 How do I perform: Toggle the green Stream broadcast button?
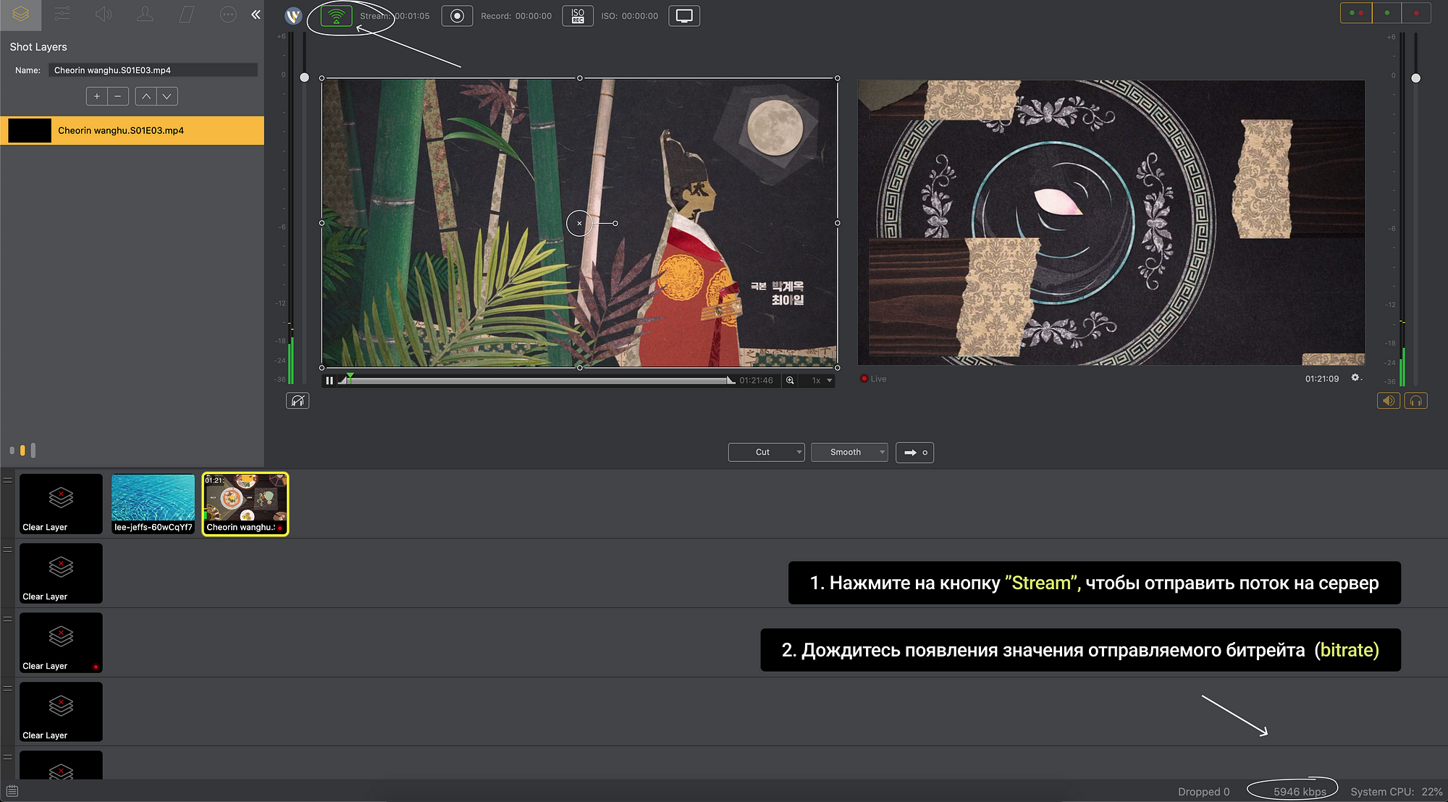point(336,16)
